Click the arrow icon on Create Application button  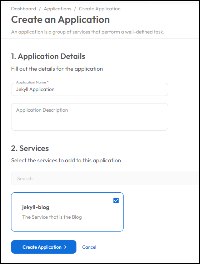point(65,247)
